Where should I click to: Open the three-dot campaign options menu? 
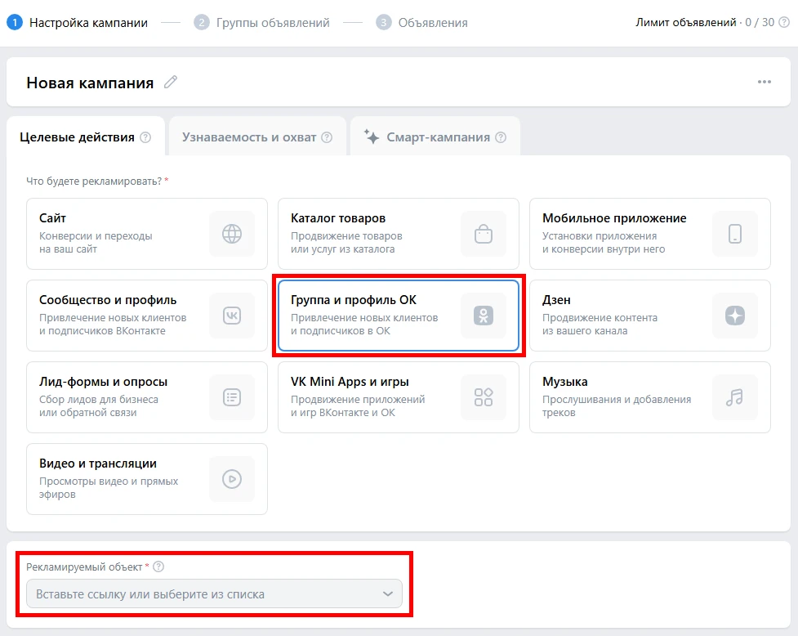point(764,82)
